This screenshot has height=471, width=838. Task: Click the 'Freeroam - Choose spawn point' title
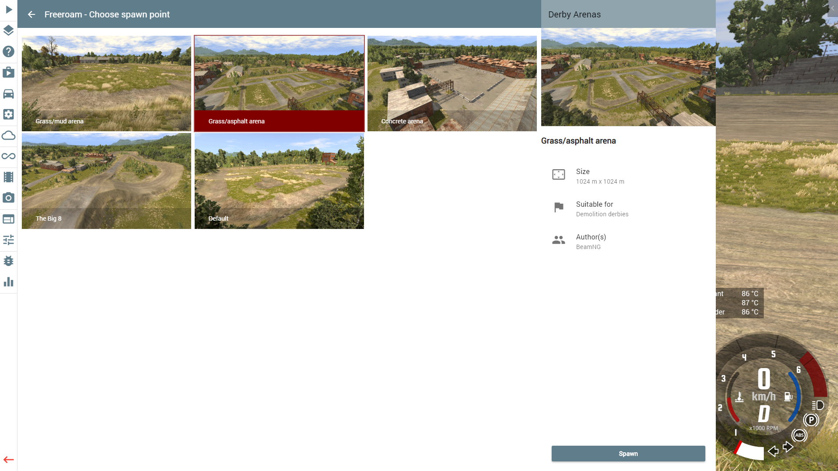(x=107, y=14)
